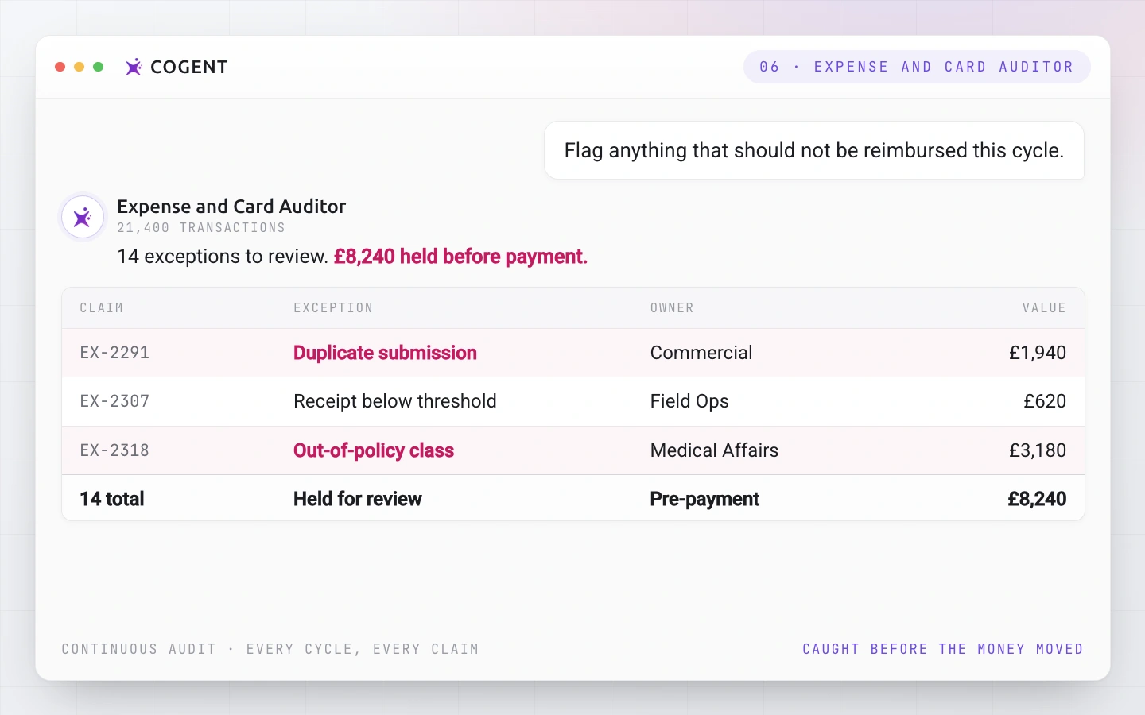Open the Receipt below threshold exception
The width and height of the screenshot is (1145, 715).
point(395,401)
